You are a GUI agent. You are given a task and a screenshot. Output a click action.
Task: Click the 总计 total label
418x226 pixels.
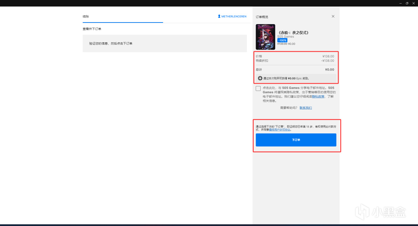tap(259, 69)
